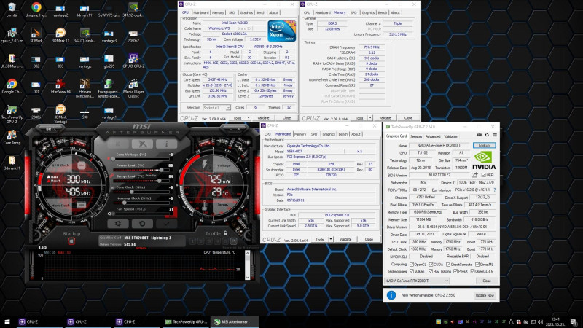Open notification center in taskbar
This screenshot has height=328, width=583.
pyautogui.click(x=574, y=321)
